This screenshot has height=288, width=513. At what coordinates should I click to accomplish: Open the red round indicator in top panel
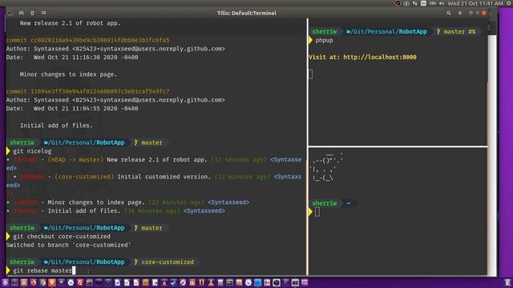tap(398, 3)
